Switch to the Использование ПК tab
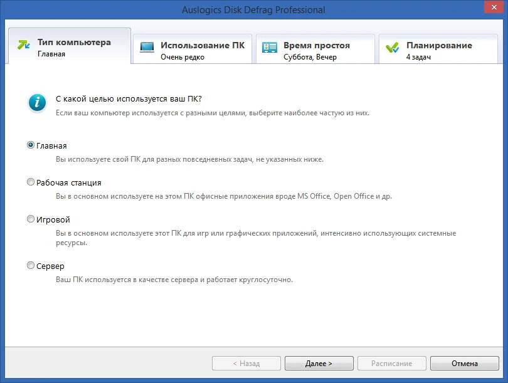The height and width of the screenshot is (383, 508). 193,49
